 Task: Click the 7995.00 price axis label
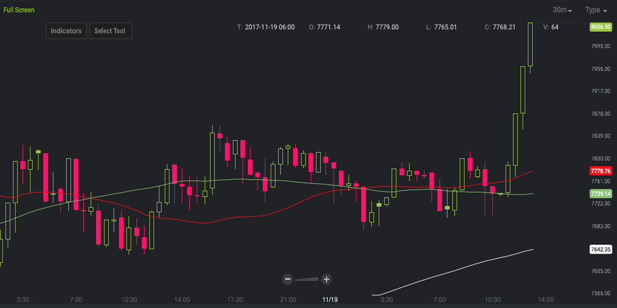coord(601,46)
